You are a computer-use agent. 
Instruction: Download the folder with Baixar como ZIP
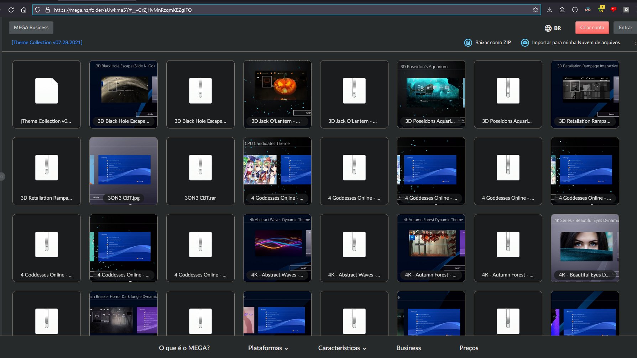tap(488, 42)
